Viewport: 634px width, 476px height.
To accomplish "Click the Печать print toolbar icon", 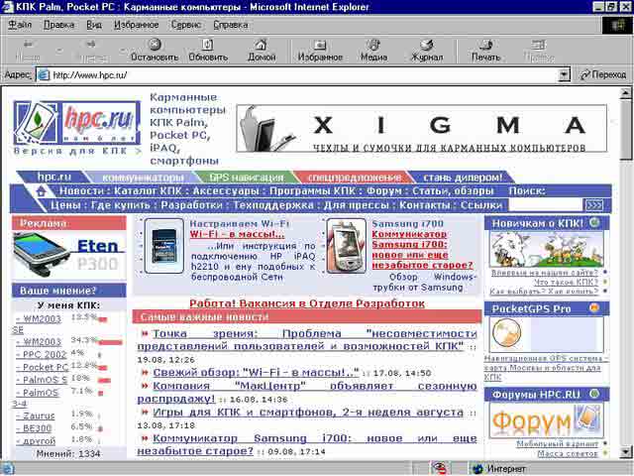I will coord(485,44).
